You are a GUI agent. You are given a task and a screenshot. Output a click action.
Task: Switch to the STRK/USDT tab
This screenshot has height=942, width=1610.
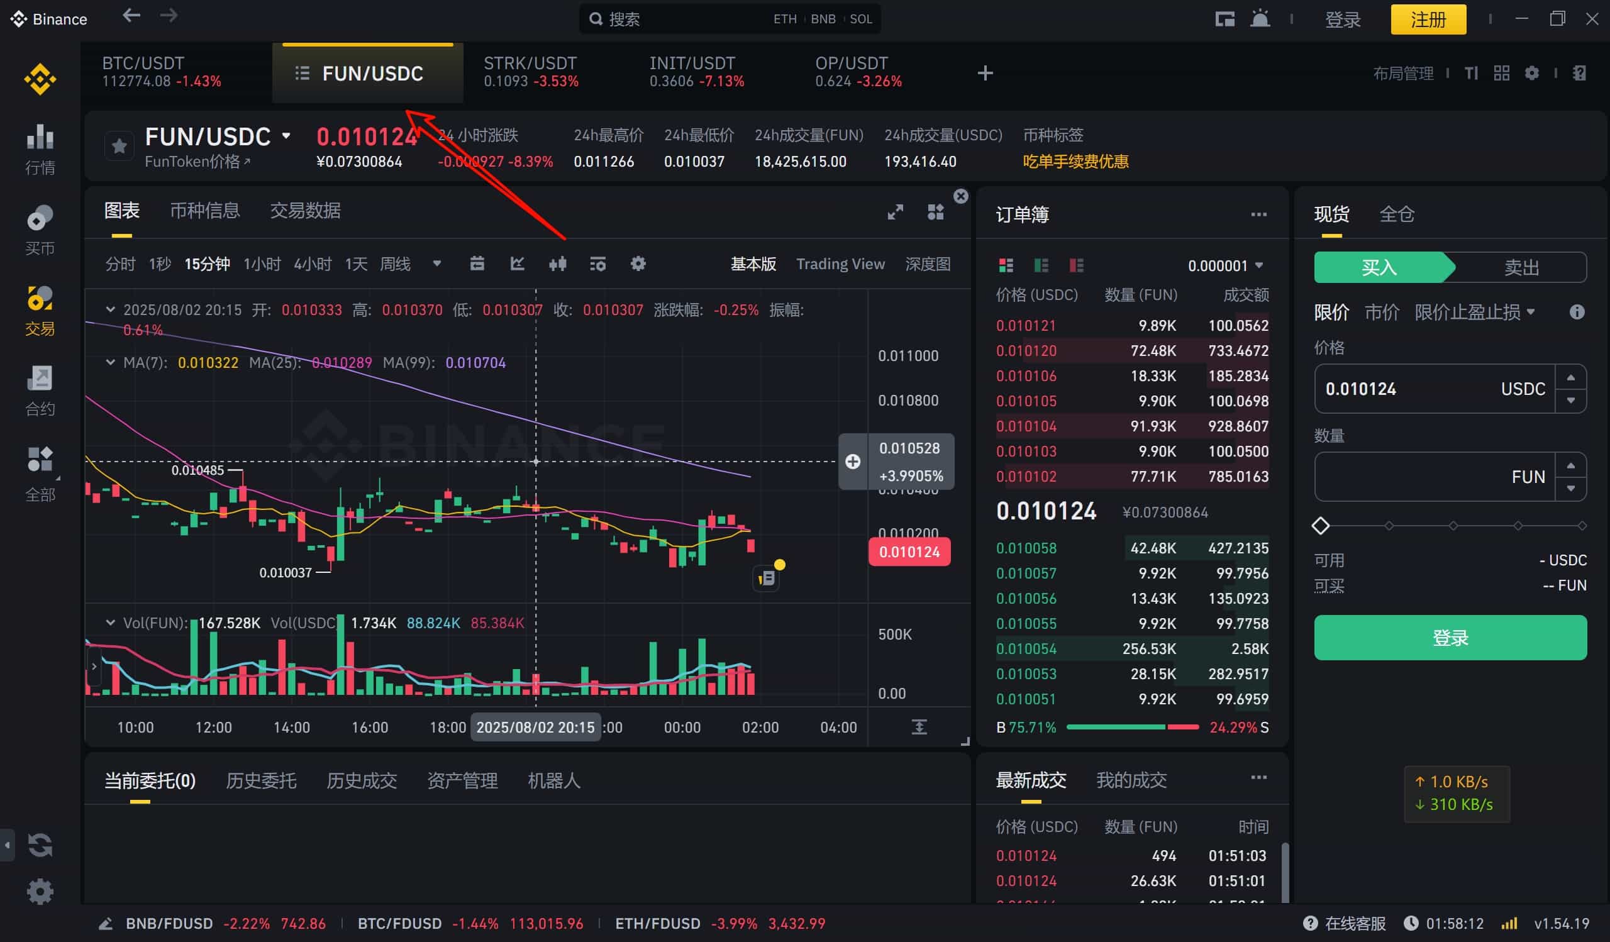pyautogui.click(x=531, y=72)
